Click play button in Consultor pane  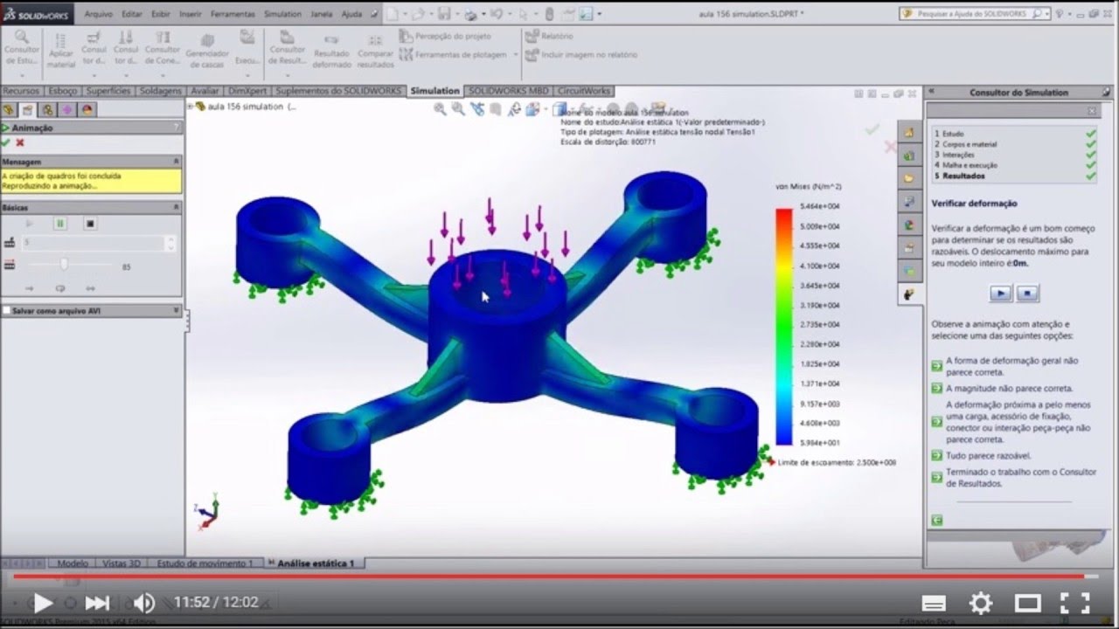1000,294
